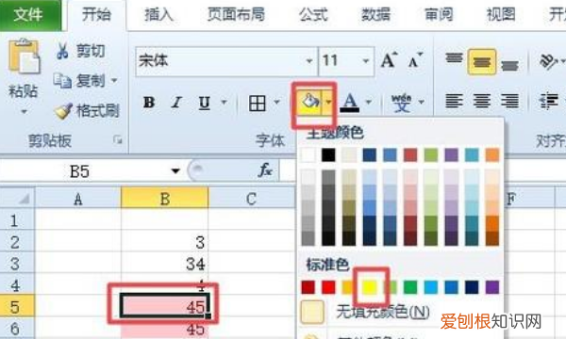Expand the font color dropdown arrow
This screenshot has width=566, height=339.
(369, 103)
